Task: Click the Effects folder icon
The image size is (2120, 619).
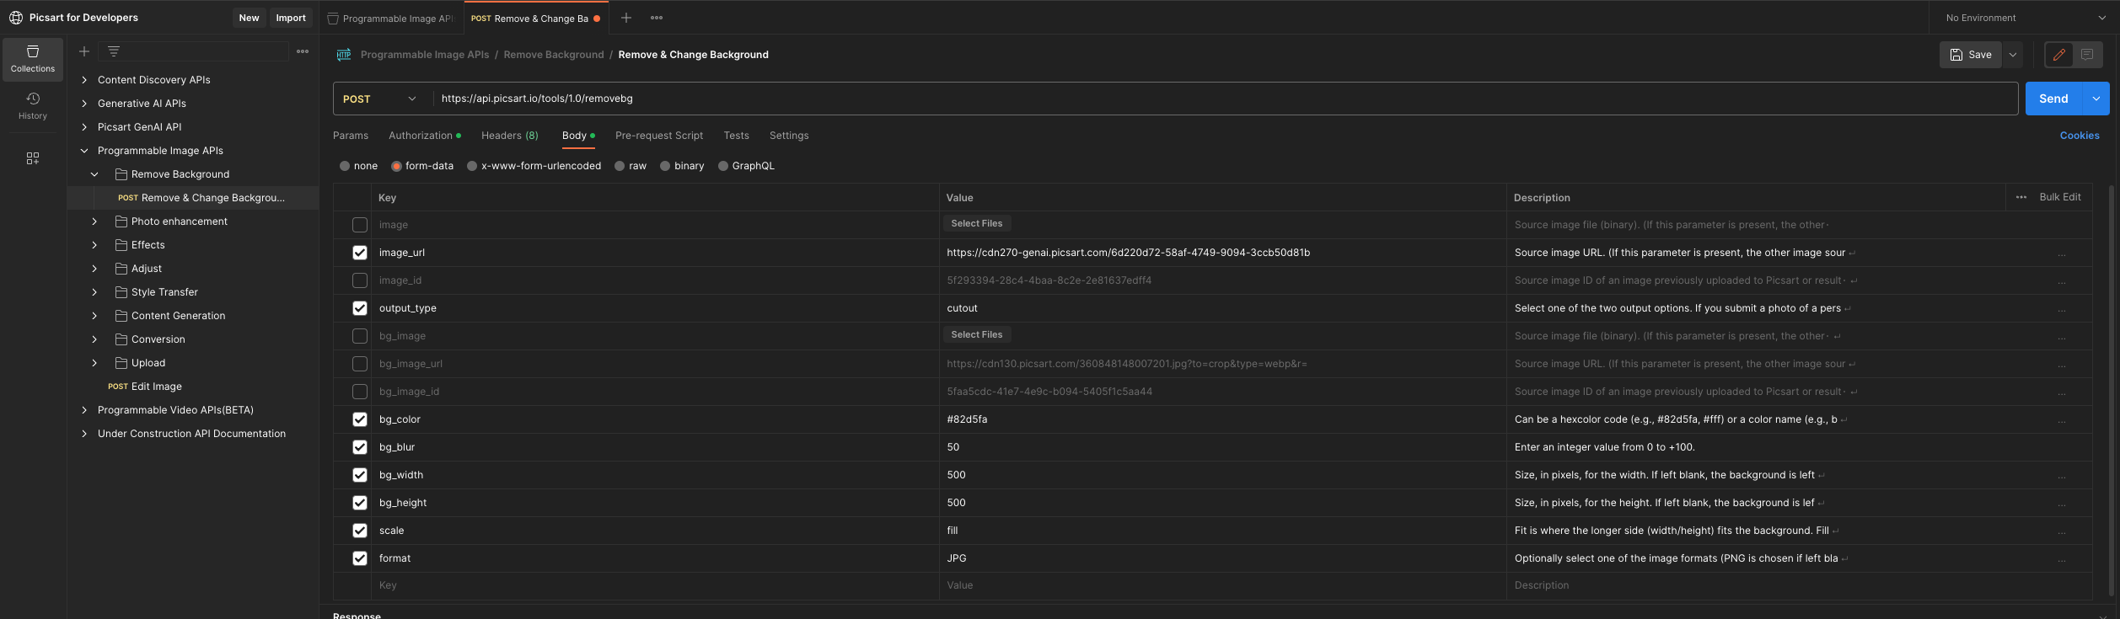Action: pyautogui.click(x=121, y=245)
